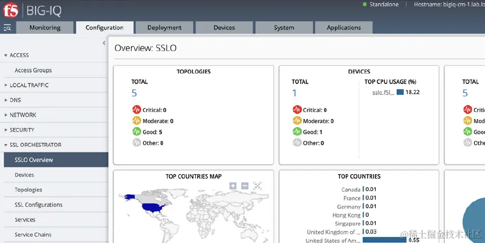
Task: Click the Topologies total count 5
Action: click(134, 93)
